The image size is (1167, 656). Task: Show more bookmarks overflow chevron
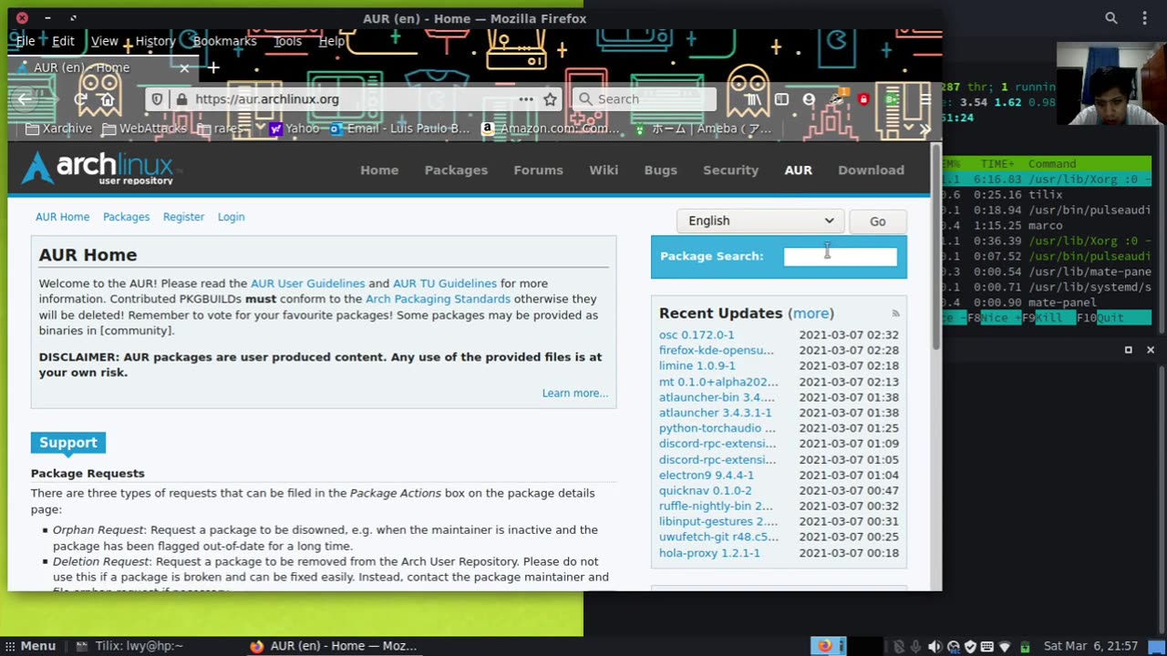(924, 128)
